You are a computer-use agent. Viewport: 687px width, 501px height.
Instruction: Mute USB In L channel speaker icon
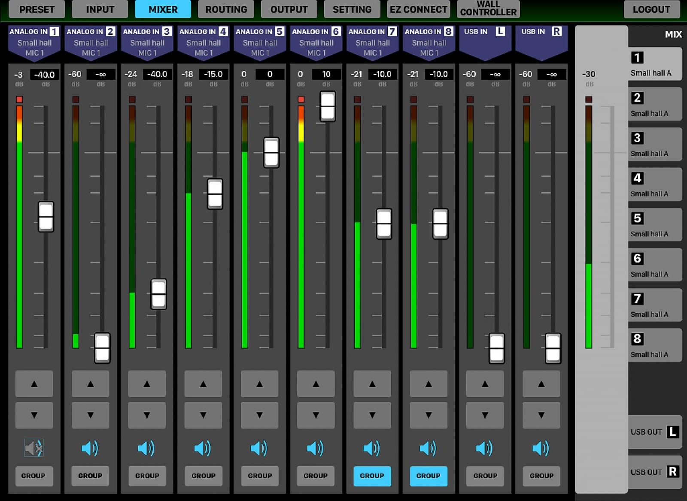pyautogui.click(x=485, y=448)
